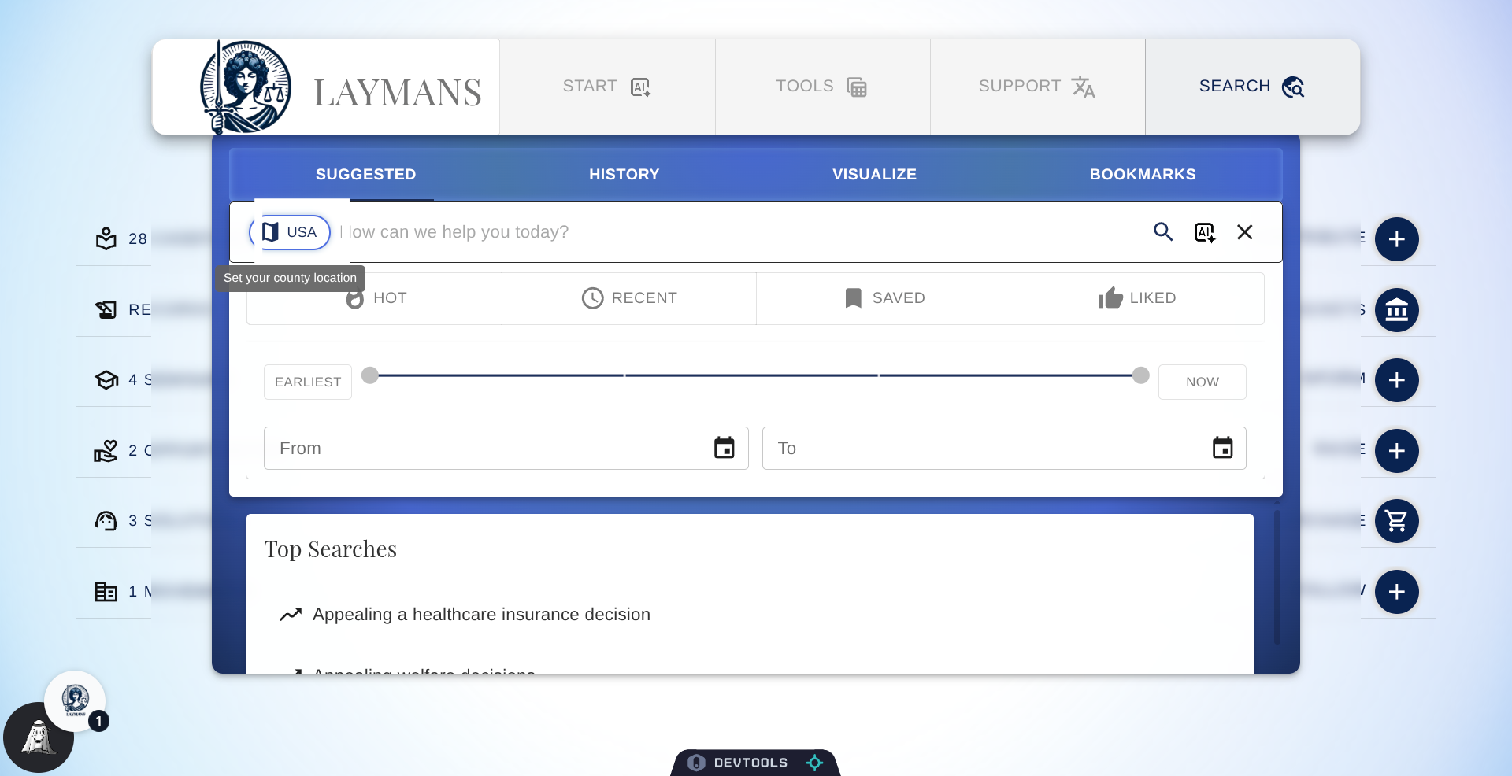
Task: Click the 'Top Searches' heading
Action: 331,549
